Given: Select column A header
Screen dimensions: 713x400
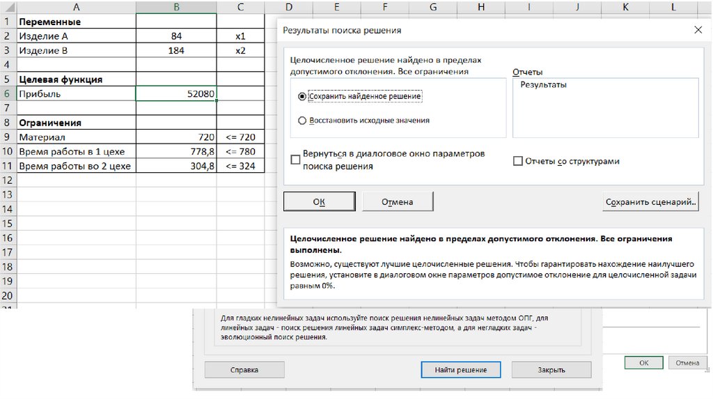Looking at the screenshot, I should coord(75,7).
